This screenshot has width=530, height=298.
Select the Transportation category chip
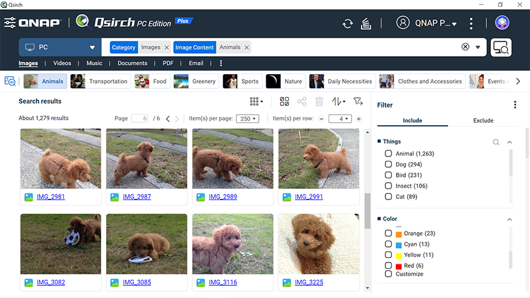[x=100, y=81]
